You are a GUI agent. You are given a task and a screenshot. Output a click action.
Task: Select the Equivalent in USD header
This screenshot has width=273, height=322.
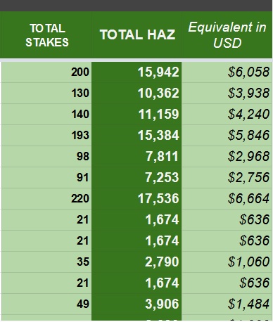(227, 35)
